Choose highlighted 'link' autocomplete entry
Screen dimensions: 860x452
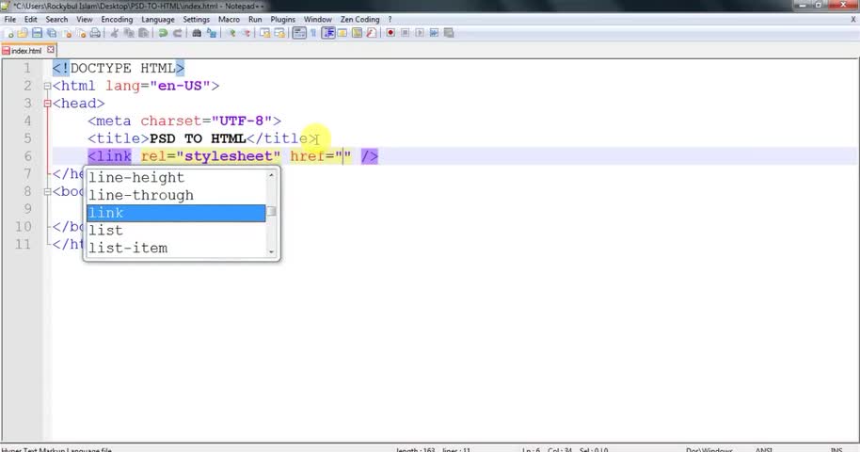(176, 213)
